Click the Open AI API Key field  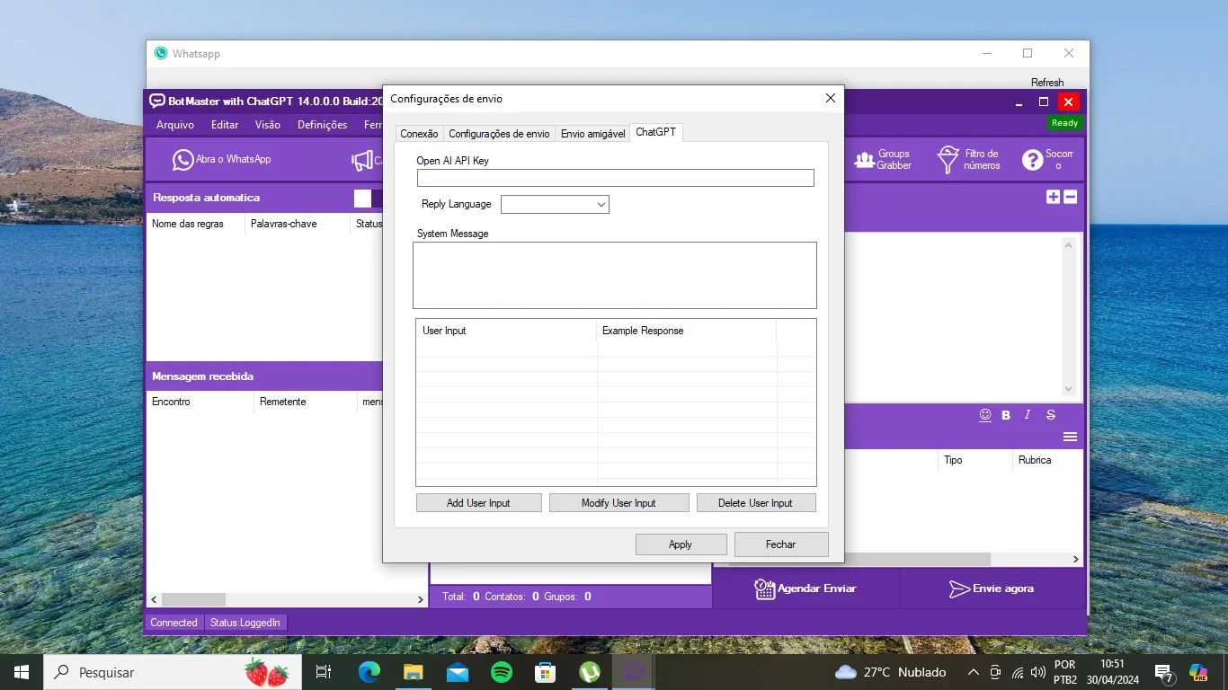click(615, 178)
